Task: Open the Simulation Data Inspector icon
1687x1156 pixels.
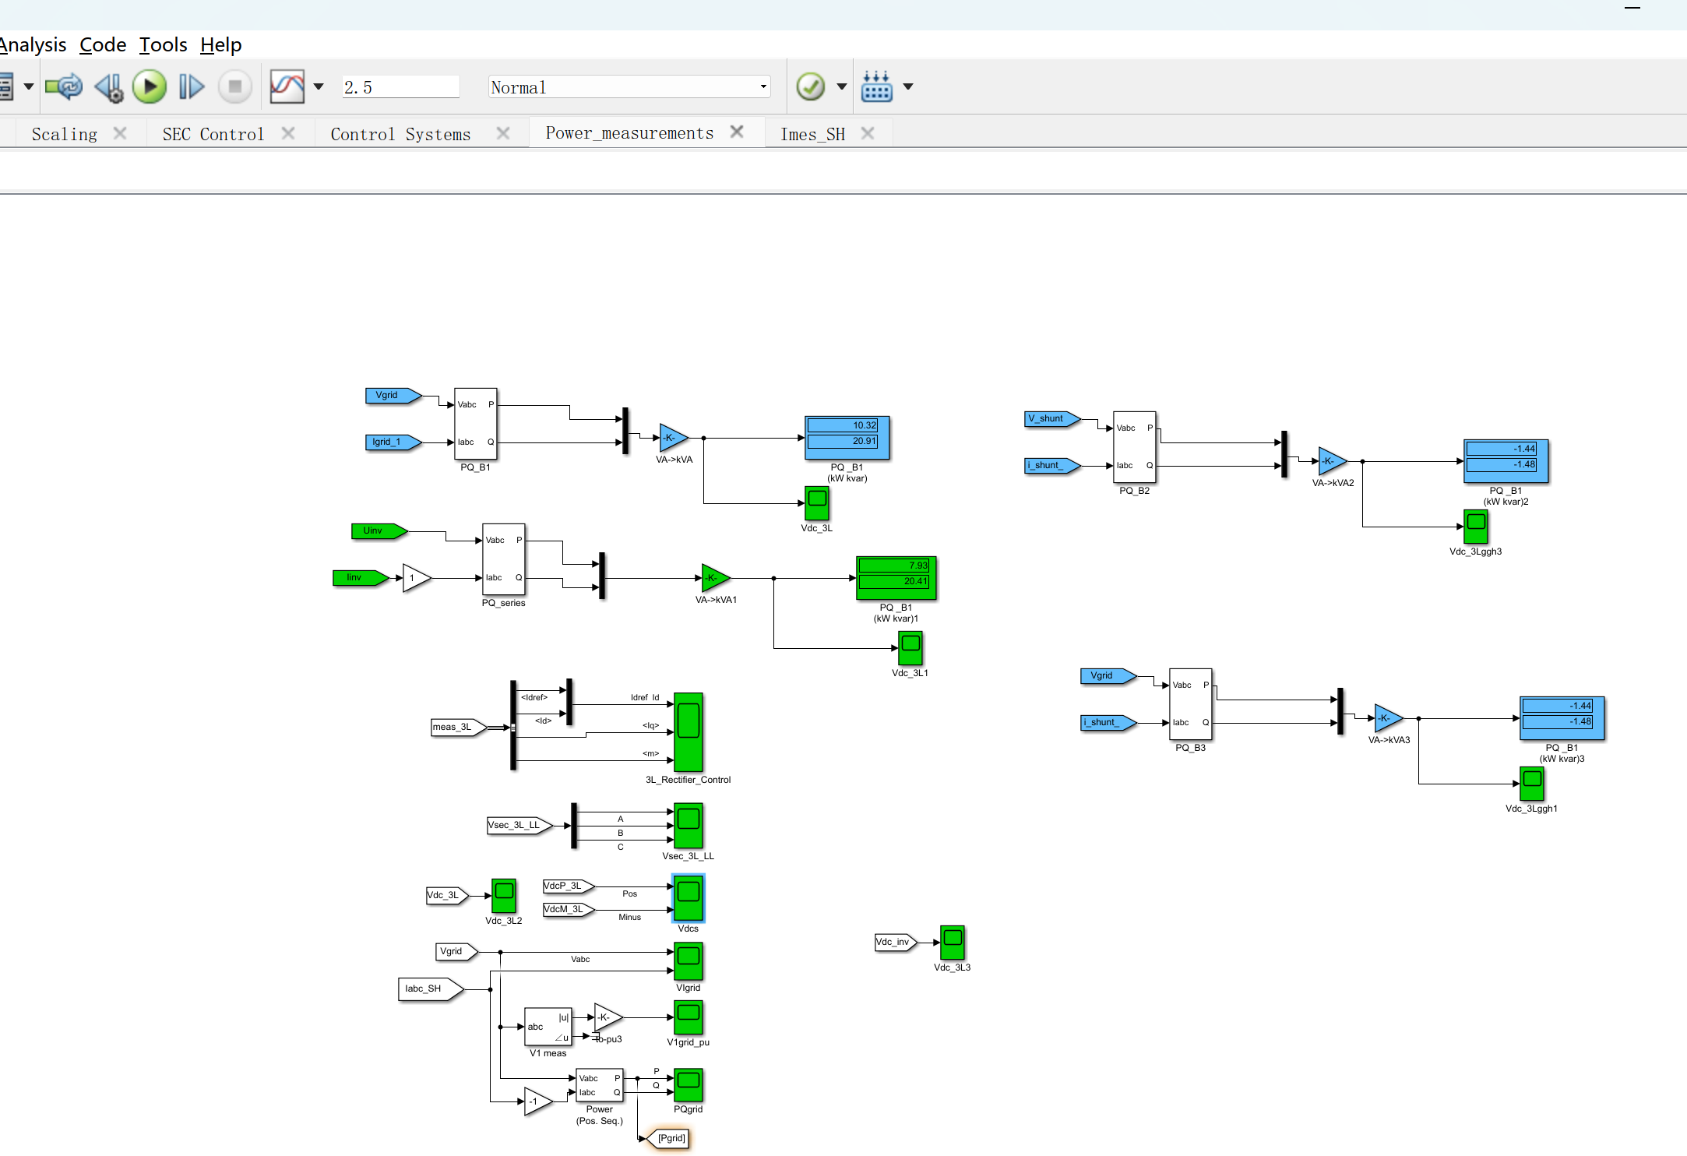Action: tap(287, 86)
